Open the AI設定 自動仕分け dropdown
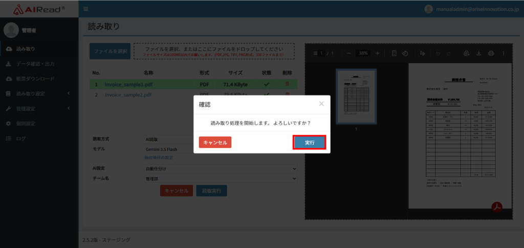Viewport: 524px width, 248px height. (x=221, y=169)
